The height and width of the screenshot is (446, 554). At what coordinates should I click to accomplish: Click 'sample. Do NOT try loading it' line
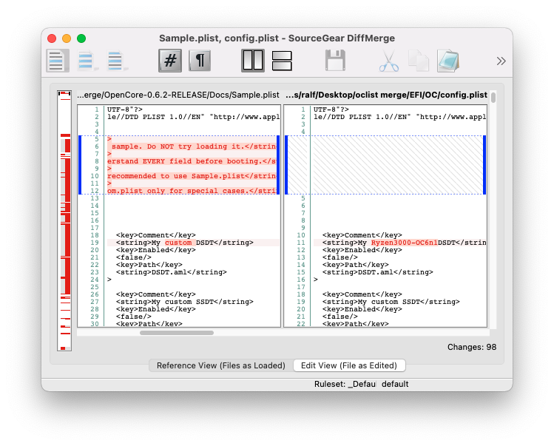coord(192,146)
